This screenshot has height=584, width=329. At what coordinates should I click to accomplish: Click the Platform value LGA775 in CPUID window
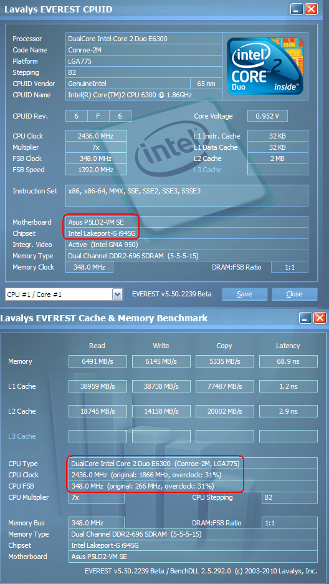tap(143, 61)
